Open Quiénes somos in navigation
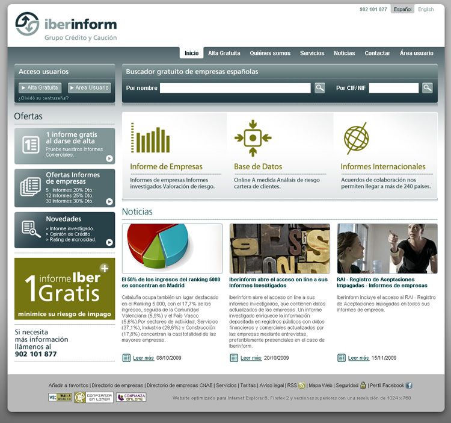This screenshot has width=451, height=423. click(x=270, y=53)
